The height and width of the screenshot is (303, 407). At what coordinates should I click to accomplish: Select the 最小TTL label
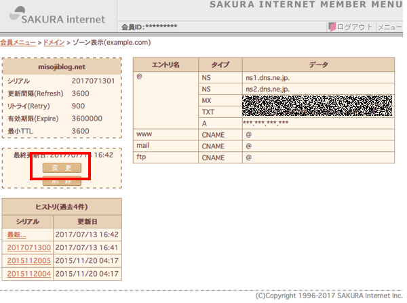tap(20, 131)
